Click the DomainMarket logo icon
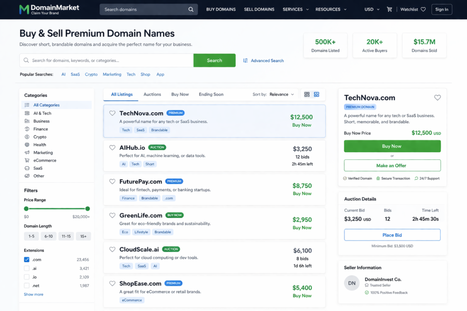The width and height of the screenshot is (467, 311). click(x=24, y=10)
